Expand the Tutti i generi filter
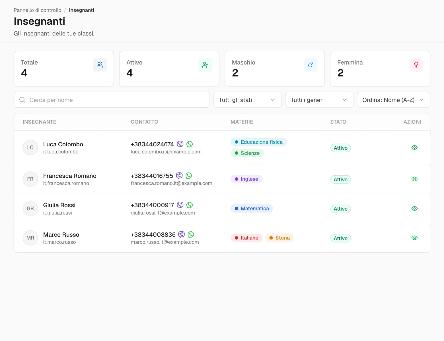Viewport: 444px width, 341px height. 319,100
